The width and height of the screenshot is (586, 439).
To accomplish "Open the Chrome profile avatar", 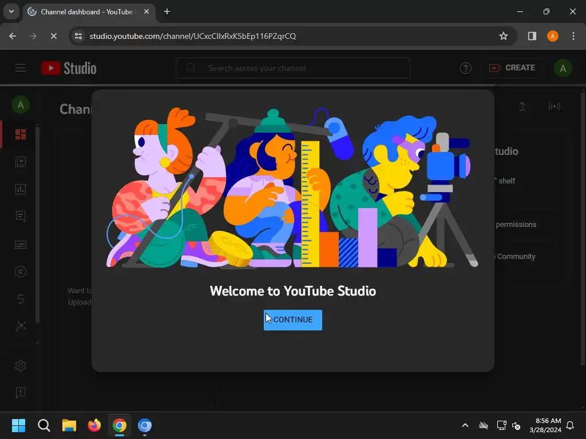I will (x=553, y=36).
